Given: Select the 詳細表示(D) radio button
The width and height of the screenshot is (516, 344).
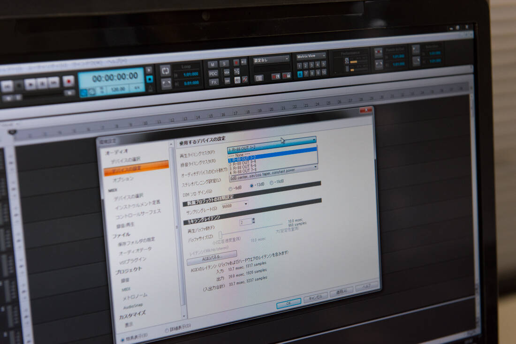Looking at the screenshot, I should coord(167,330).
